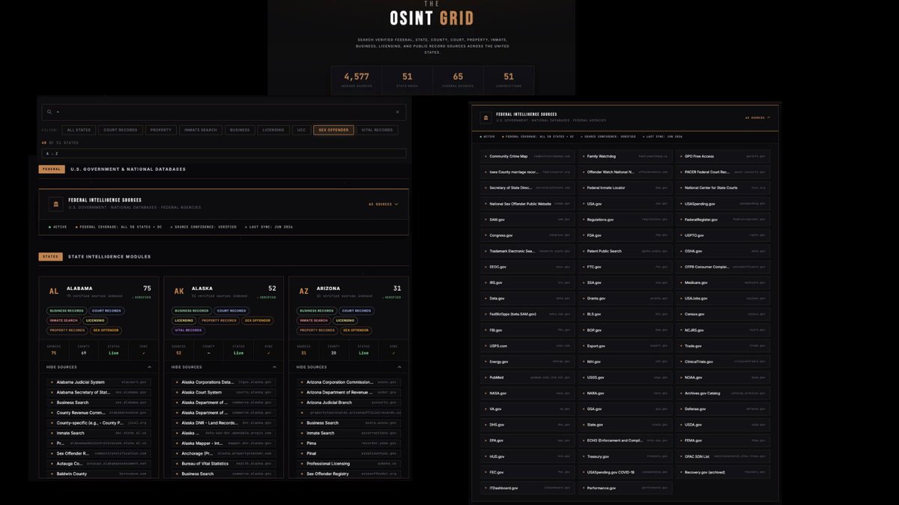Image resolution: width=899 pixels, height=505 pixels.
Task: Open the Family Watchdog source
Action: [626, 157]
